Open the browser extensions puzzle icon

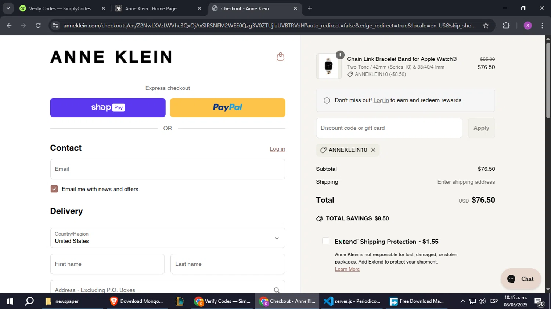[506, 25]
